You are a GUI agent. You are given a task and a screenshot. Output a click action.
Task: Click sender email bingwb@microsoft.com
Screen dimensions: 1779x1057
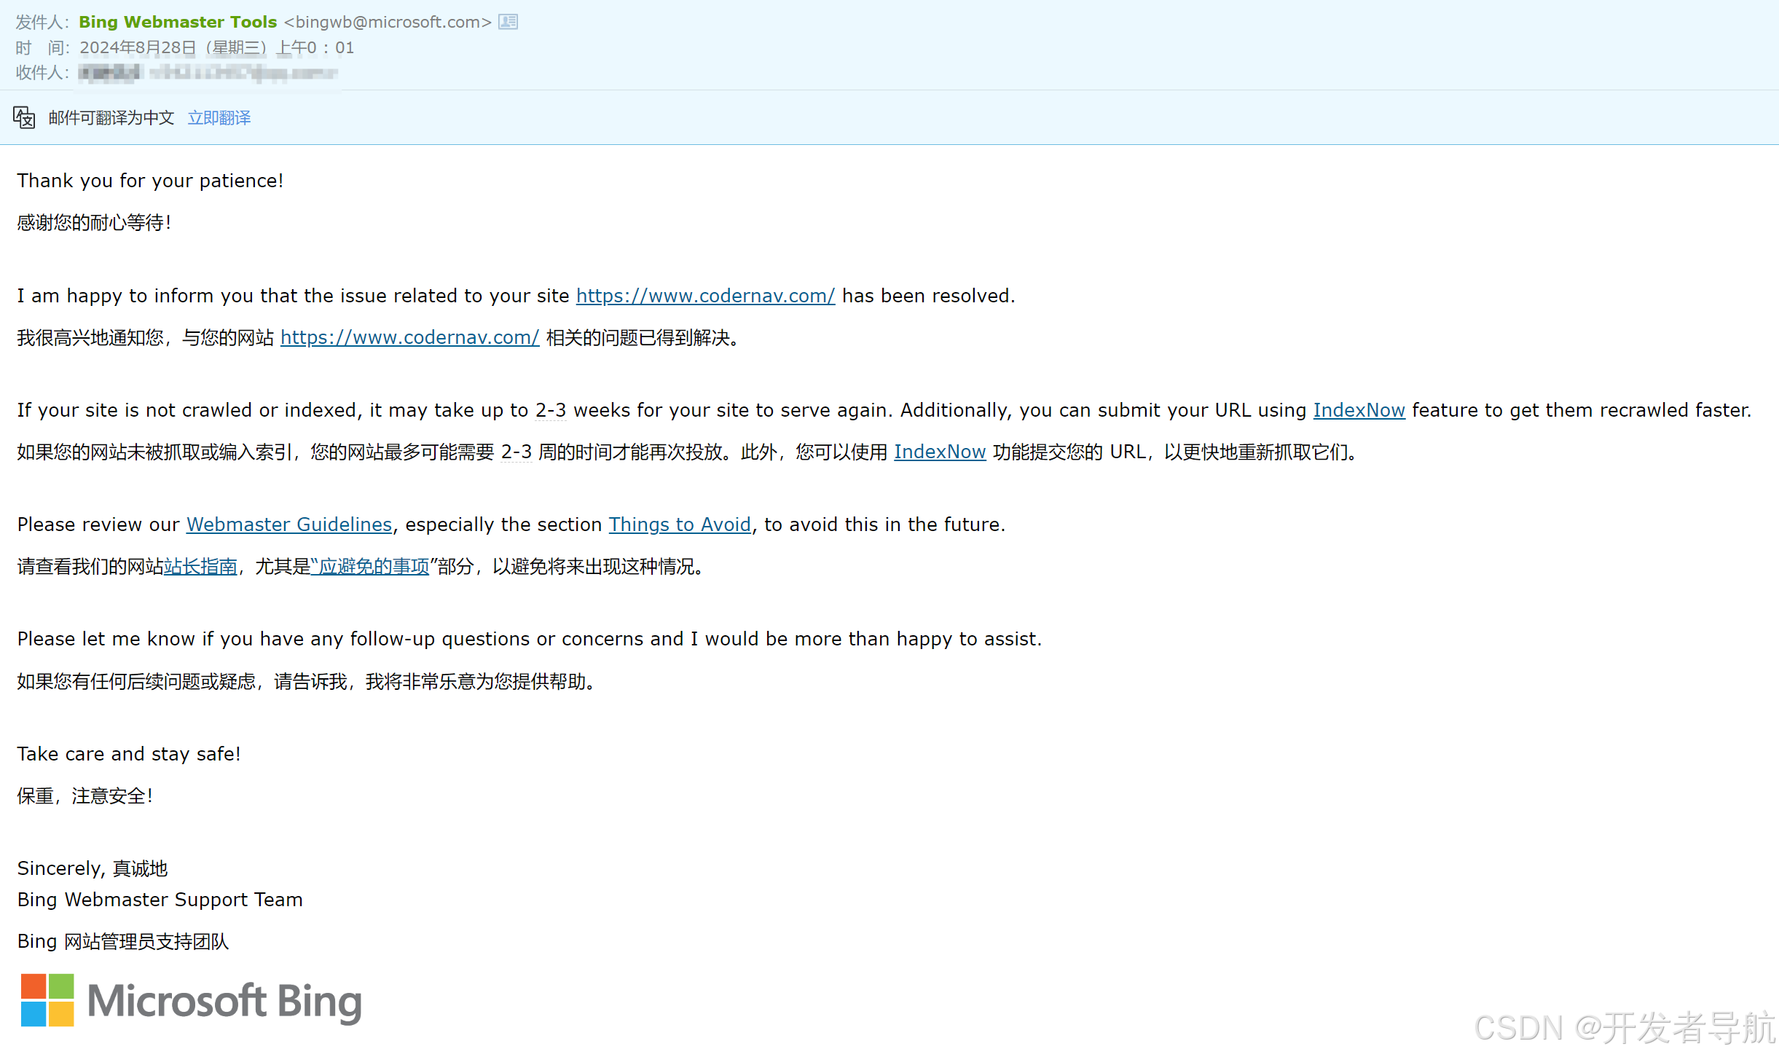coord(388,22)
